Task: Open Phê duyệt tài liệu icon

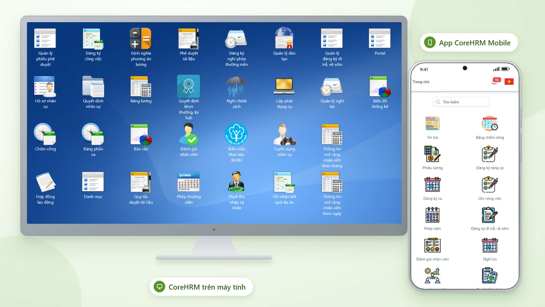Action: pos(189,38)
